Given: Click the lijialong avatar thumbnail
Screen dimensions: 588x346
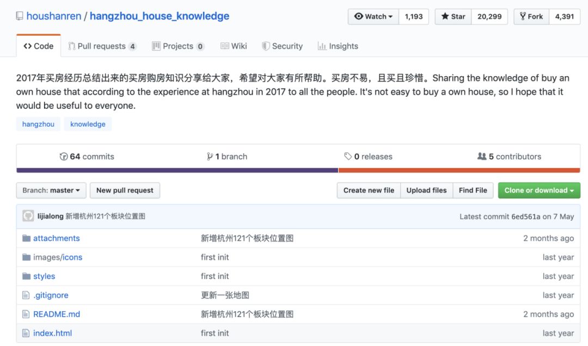Looking at the screenshot, I should coord(28,217).
